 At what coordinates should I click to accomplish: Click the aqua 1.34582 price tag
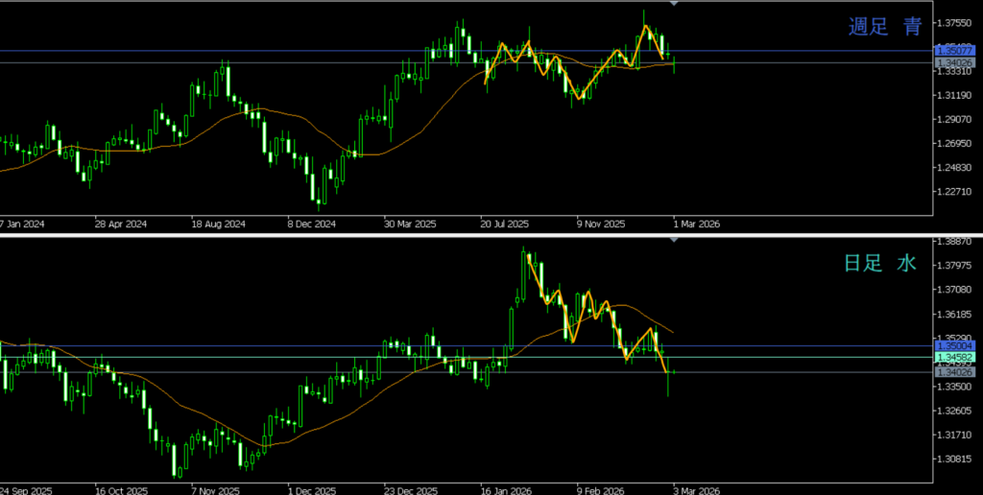pyautogui.click(x=953, y=358)
